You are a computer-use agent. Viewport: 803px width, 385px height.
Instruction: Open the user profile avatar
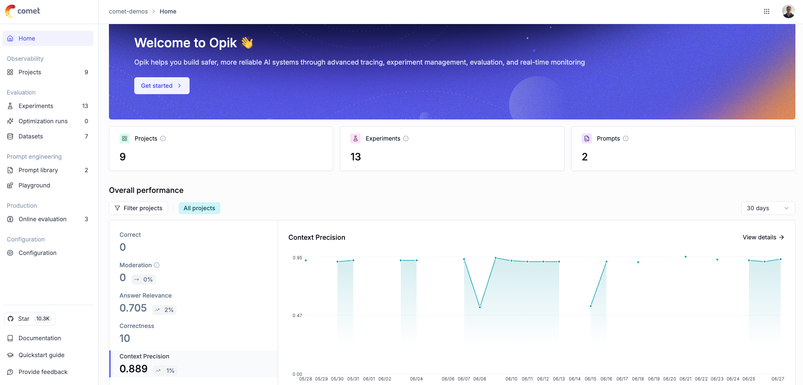tap(789, 11)
